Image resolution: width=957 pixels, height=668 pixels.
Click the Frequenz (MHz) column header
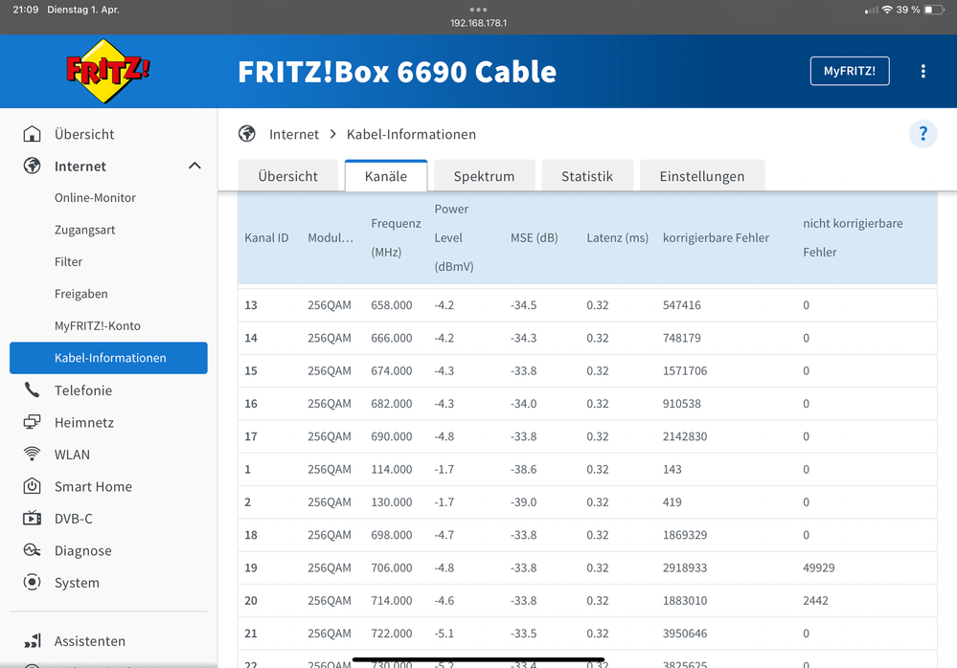(396, 237)
